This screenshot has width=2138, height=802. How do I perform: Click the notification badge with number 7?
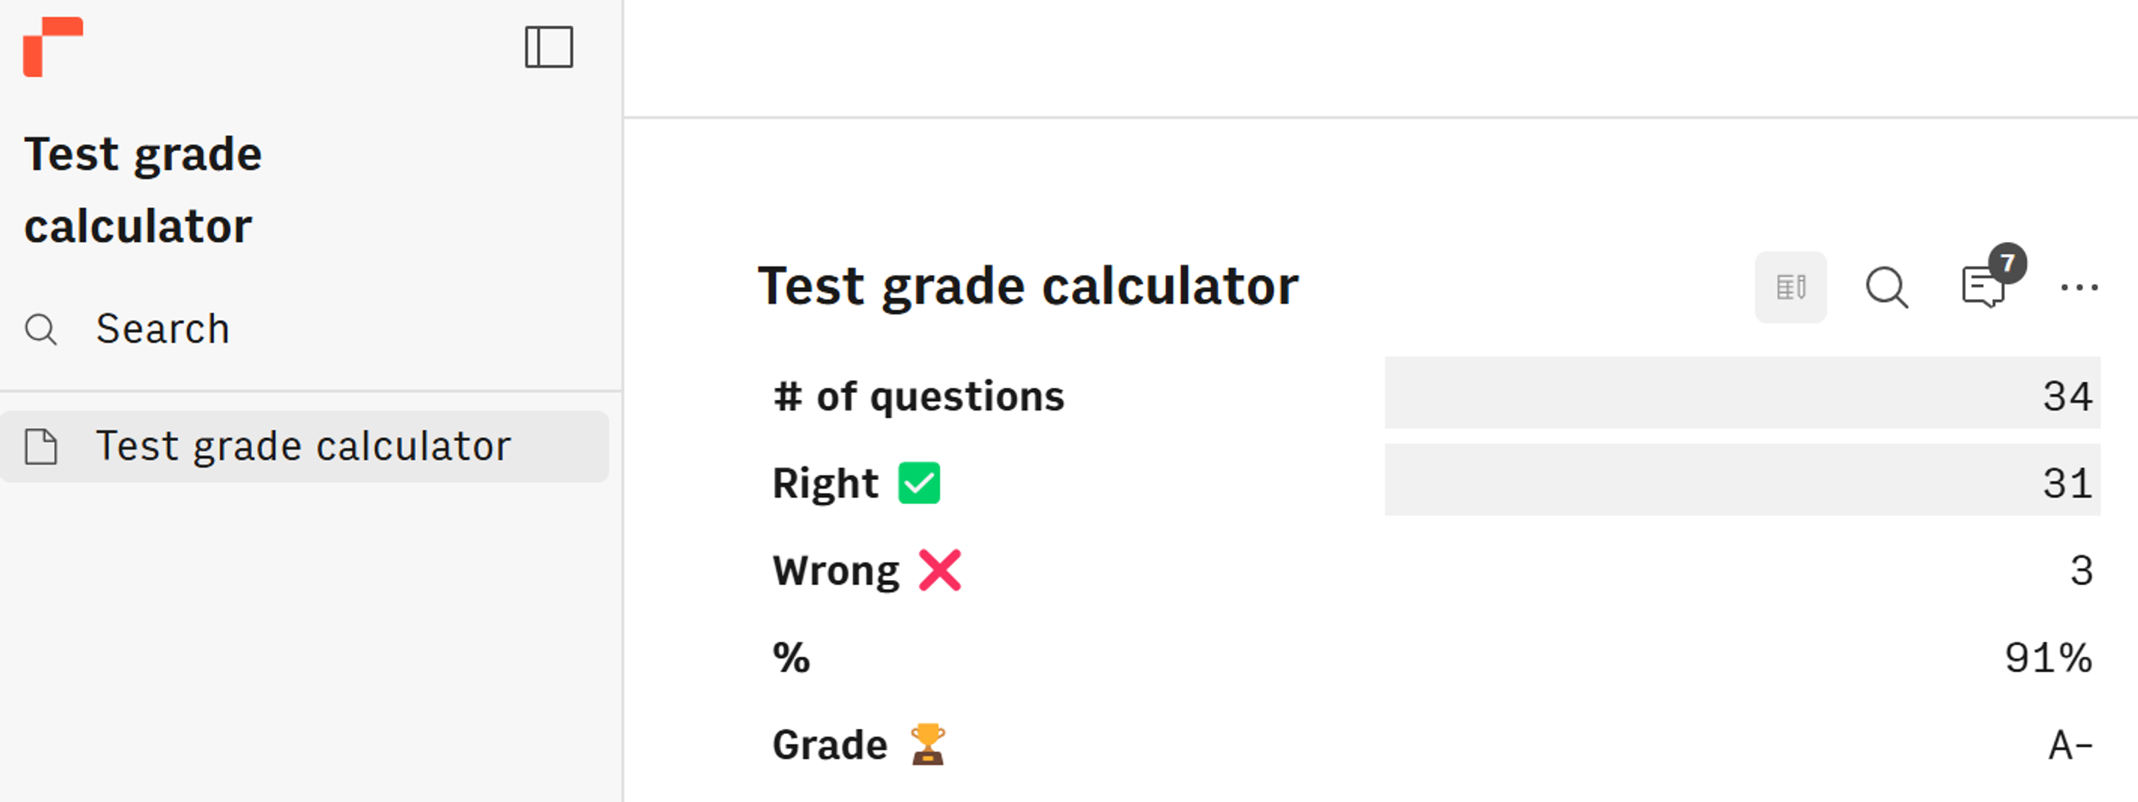point(2010,264)
